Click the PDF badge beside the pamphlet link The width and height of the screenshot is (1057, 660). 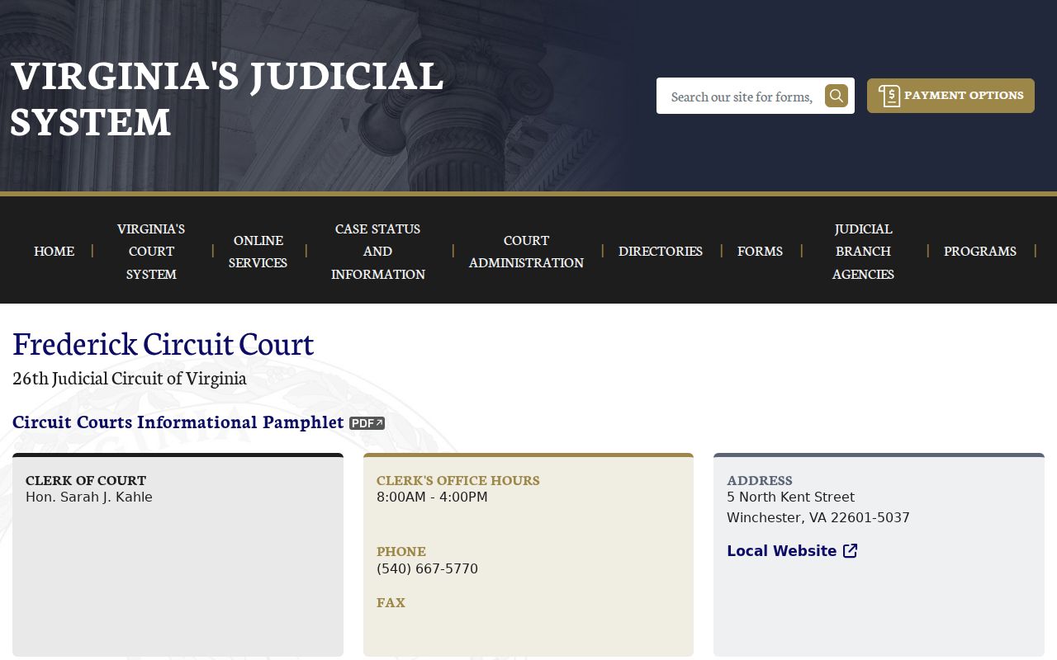click(367, 423)
